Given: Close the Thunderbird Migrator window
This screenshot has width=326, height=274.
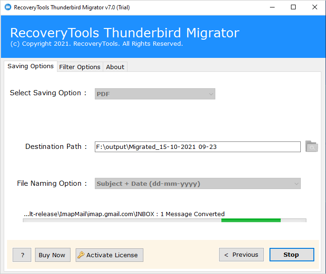Looking at the screenshot, I should tap(315, 7).
